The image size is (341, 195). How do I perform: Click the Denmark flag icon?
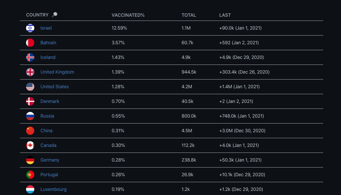click(x=30, y=101)
